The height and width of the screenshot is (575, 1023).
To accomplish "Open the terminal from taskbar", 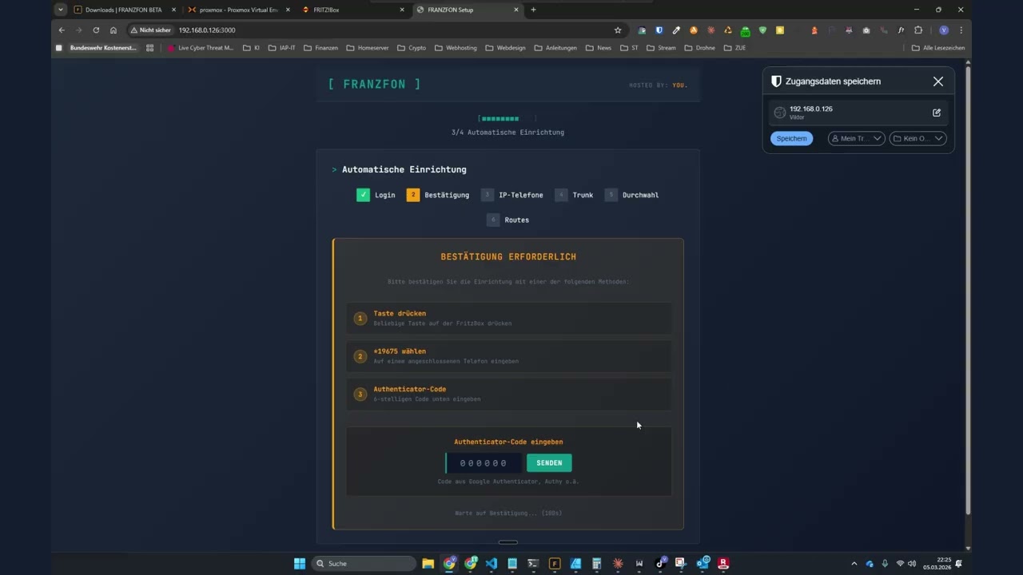I will coord(533,563).
